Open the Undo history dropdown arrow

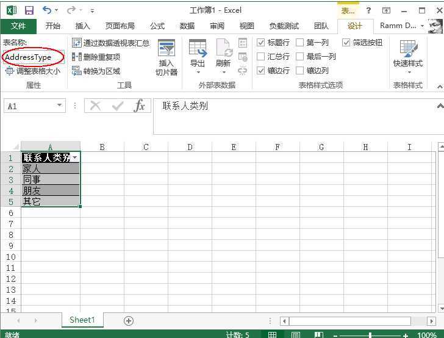[56, 10]
